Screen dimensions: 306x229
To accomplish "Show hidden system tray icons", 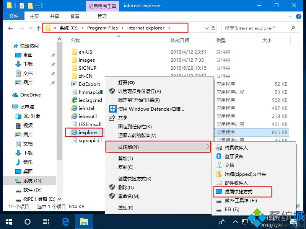I will (235, 222).
